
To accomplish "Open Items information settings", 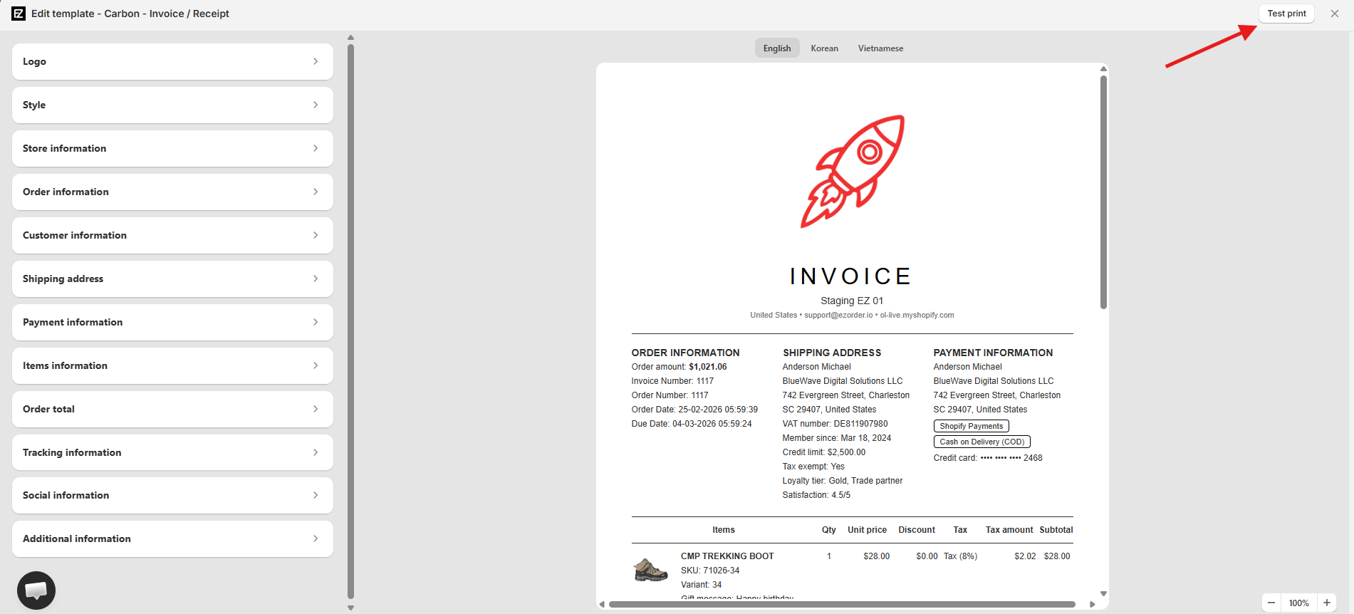I will coord(172,365).
